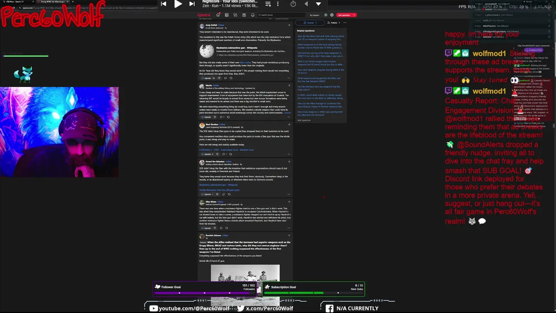Skip to next track in media overlay
The width and height of the screenshot is (556, 313).
click(192, 4)
